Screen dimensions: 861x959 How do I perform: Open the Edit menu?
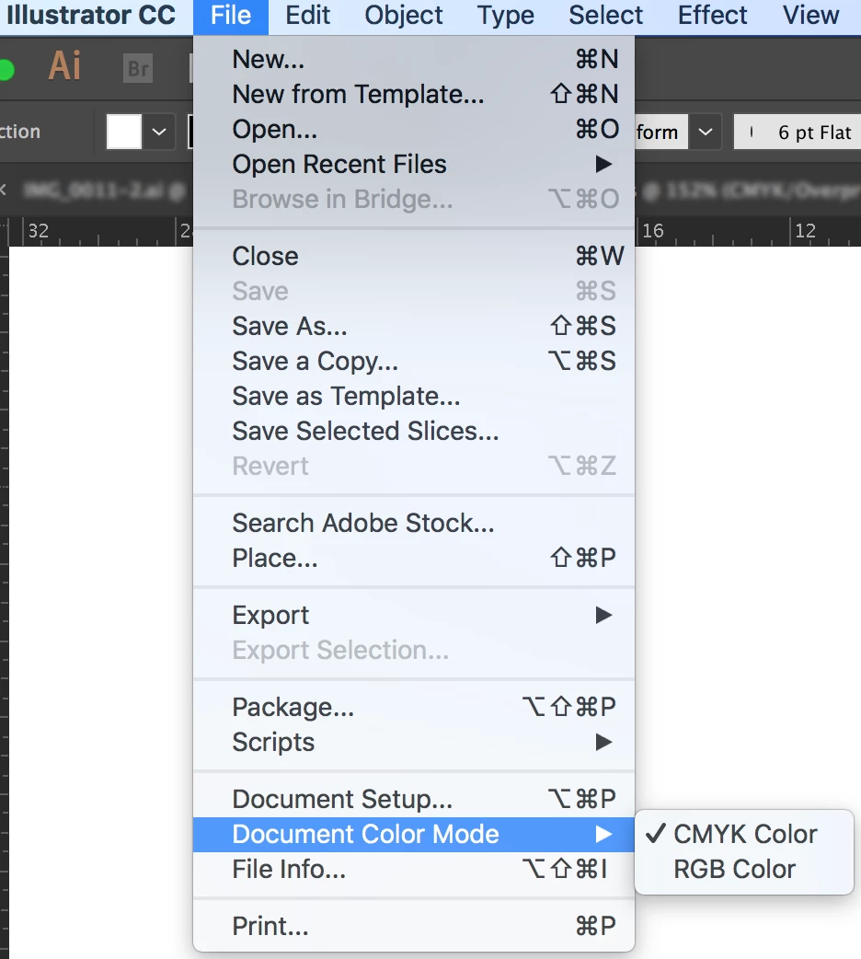[307, 16]
